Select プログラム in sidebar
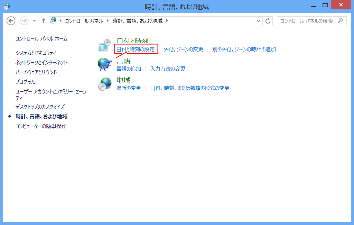 click(25, 82)
